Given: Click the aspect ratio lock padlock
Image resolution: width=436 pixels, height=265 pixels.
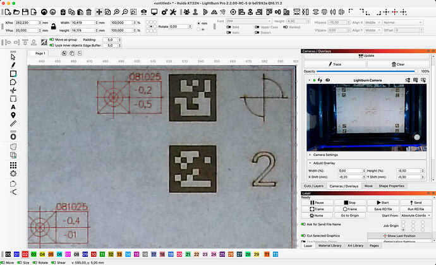Looking at the screenshot, I should click(53, 26).
